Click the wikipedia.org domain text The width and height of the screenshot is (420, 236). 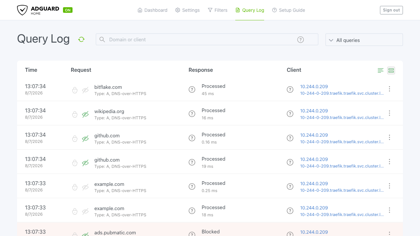click(x=109, y=111)
